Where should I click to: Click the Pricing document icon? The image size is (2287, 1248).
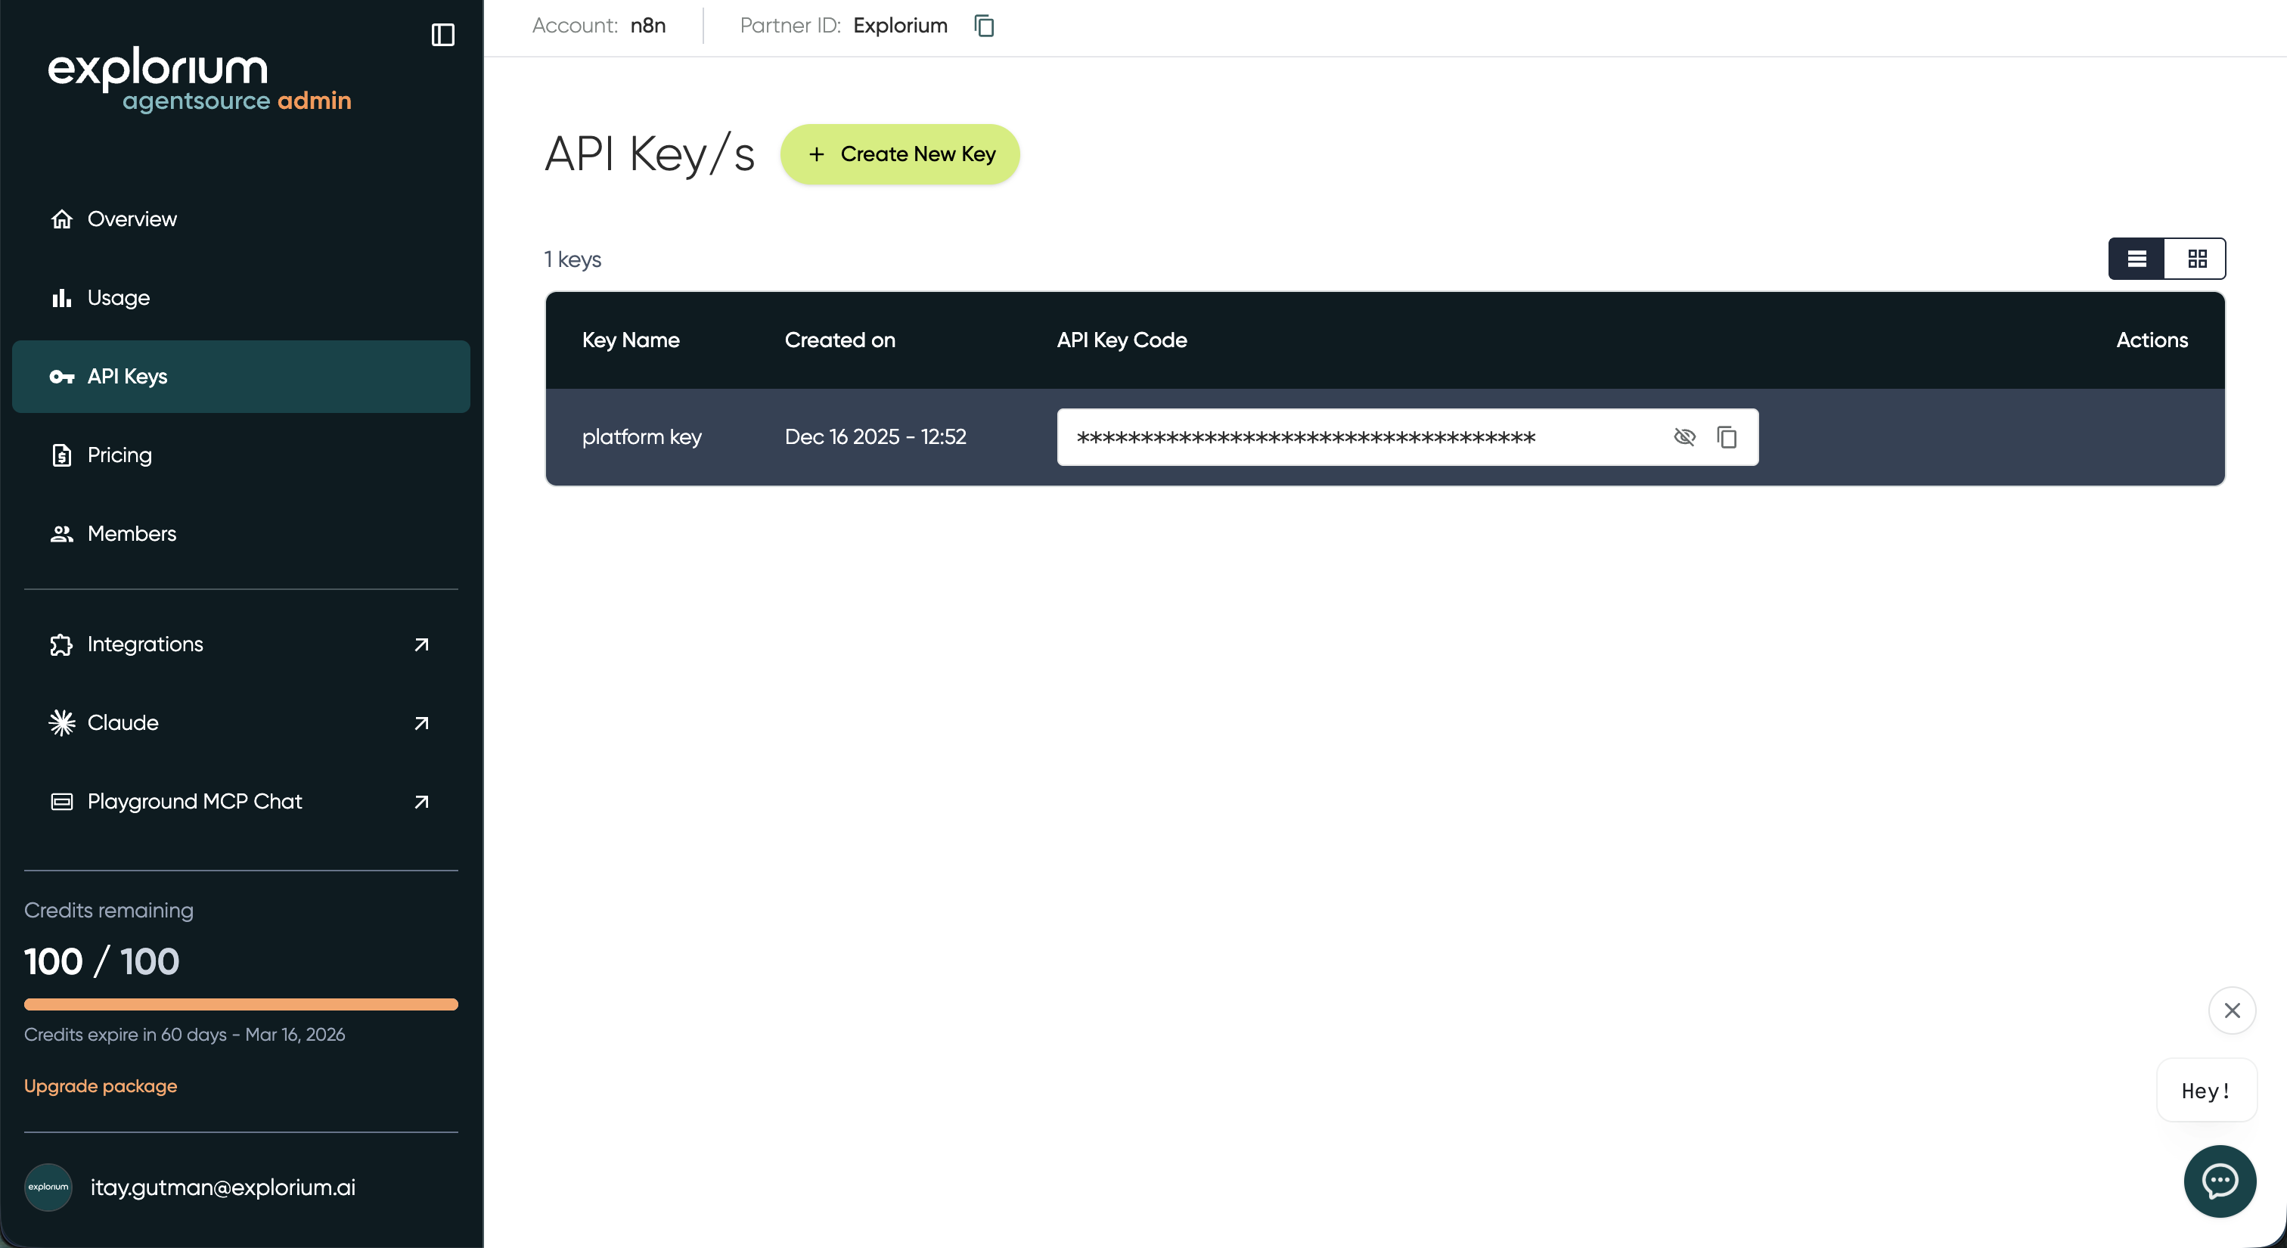(61, 455)
